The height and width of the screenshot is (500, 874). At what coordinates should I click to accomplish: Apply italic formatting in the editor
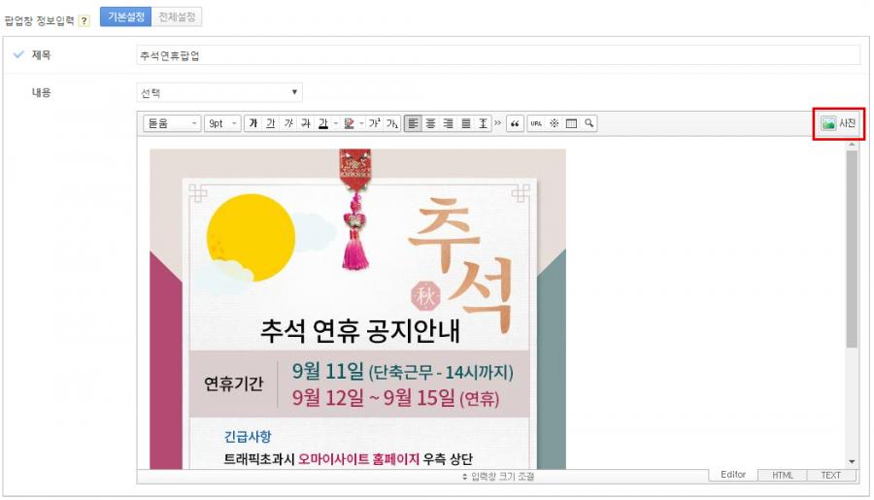pos(288,124)
